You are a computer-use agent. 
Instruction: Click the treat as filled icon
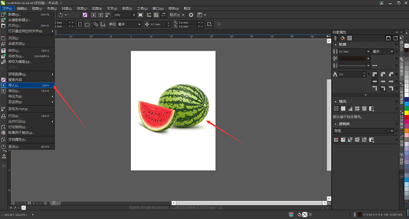pos(209,25)
